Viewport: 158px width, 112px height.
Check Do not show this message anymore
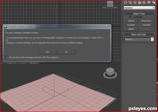click(x=7, y=57)
